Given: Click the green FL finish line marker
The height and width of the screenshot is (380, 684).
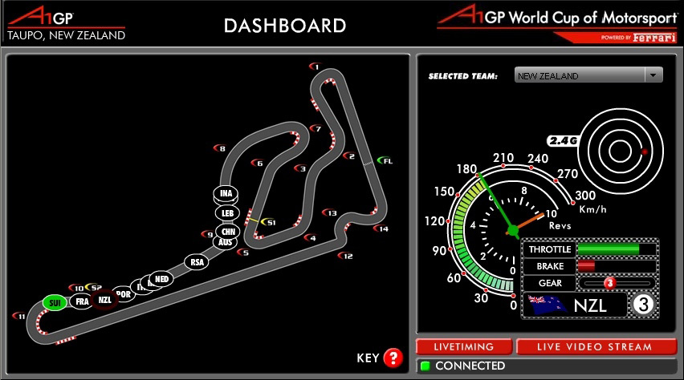Looking at the screenshot, I should 385,161.
